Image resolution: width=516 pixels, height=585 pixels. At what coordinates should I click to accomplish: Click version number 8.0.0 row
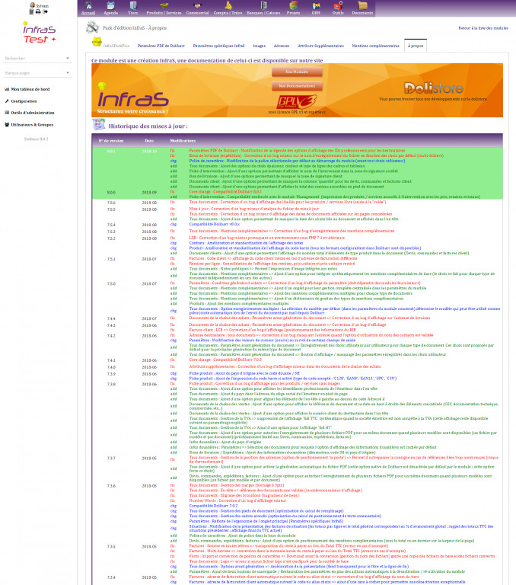click(x=111, y=193)
